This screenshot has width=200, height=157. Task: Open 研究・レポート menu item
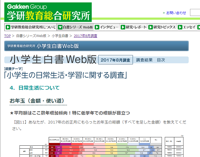tap(134, 27)
